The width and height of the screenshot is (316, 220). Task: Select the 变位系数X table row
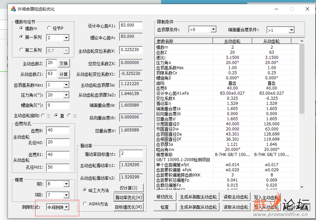coord(227,98)
